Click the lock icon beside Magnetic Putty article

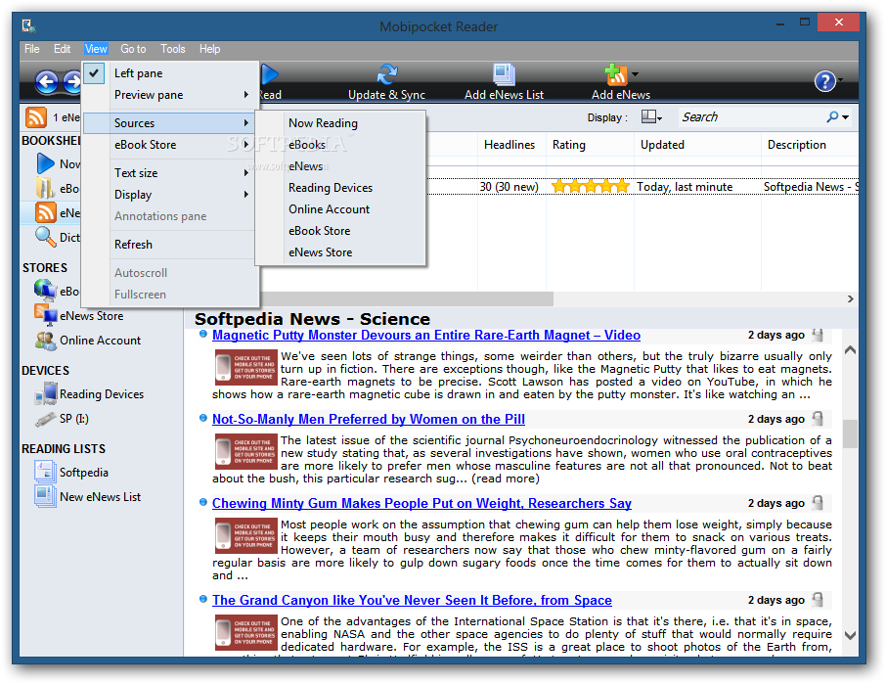point(818,336)
